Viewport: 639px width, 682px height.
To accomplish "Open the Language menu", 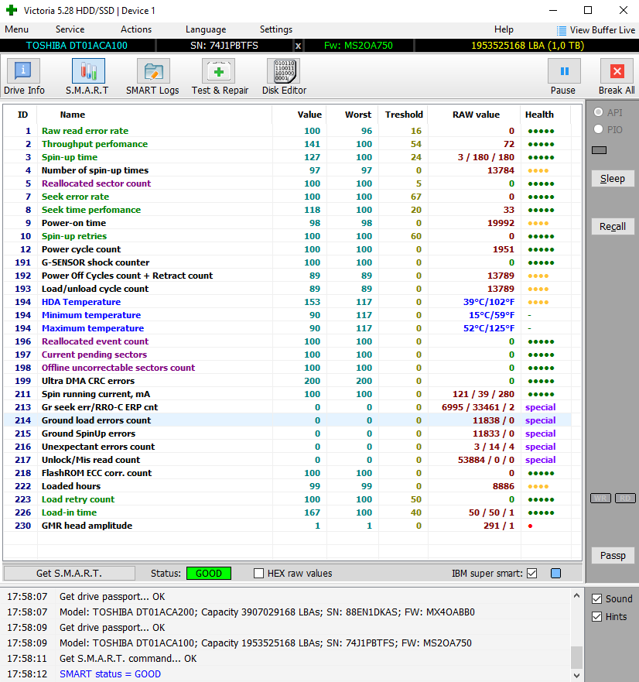I will tap(206, 29).
